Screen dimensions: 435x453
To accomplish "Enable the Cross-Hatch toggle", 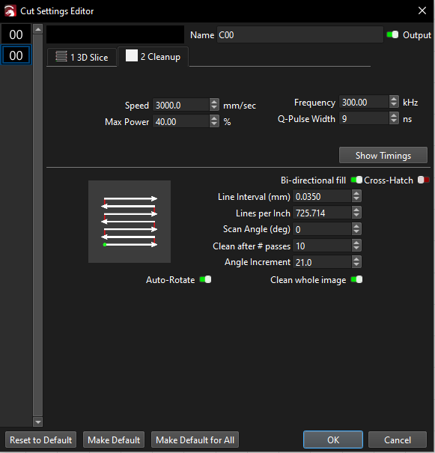I will click(424, 180).
